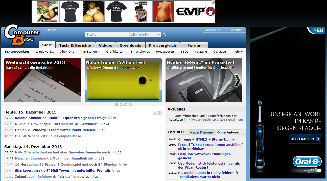Open the PlayStation 4 topic

(90, 52)
